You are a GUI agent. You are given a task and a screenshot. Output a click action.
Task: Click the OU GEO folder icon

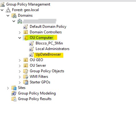click(x=26, y=60)
